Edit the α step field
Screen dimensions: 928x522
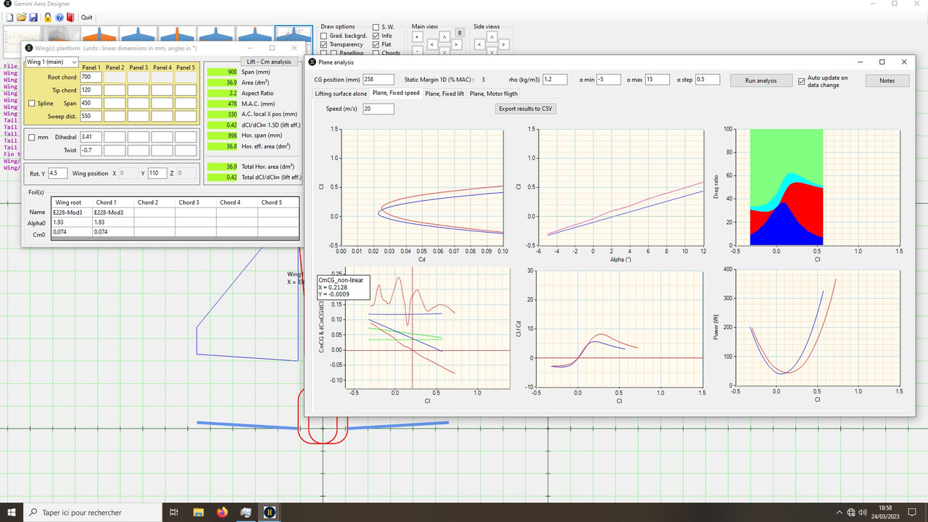point(707,80)
